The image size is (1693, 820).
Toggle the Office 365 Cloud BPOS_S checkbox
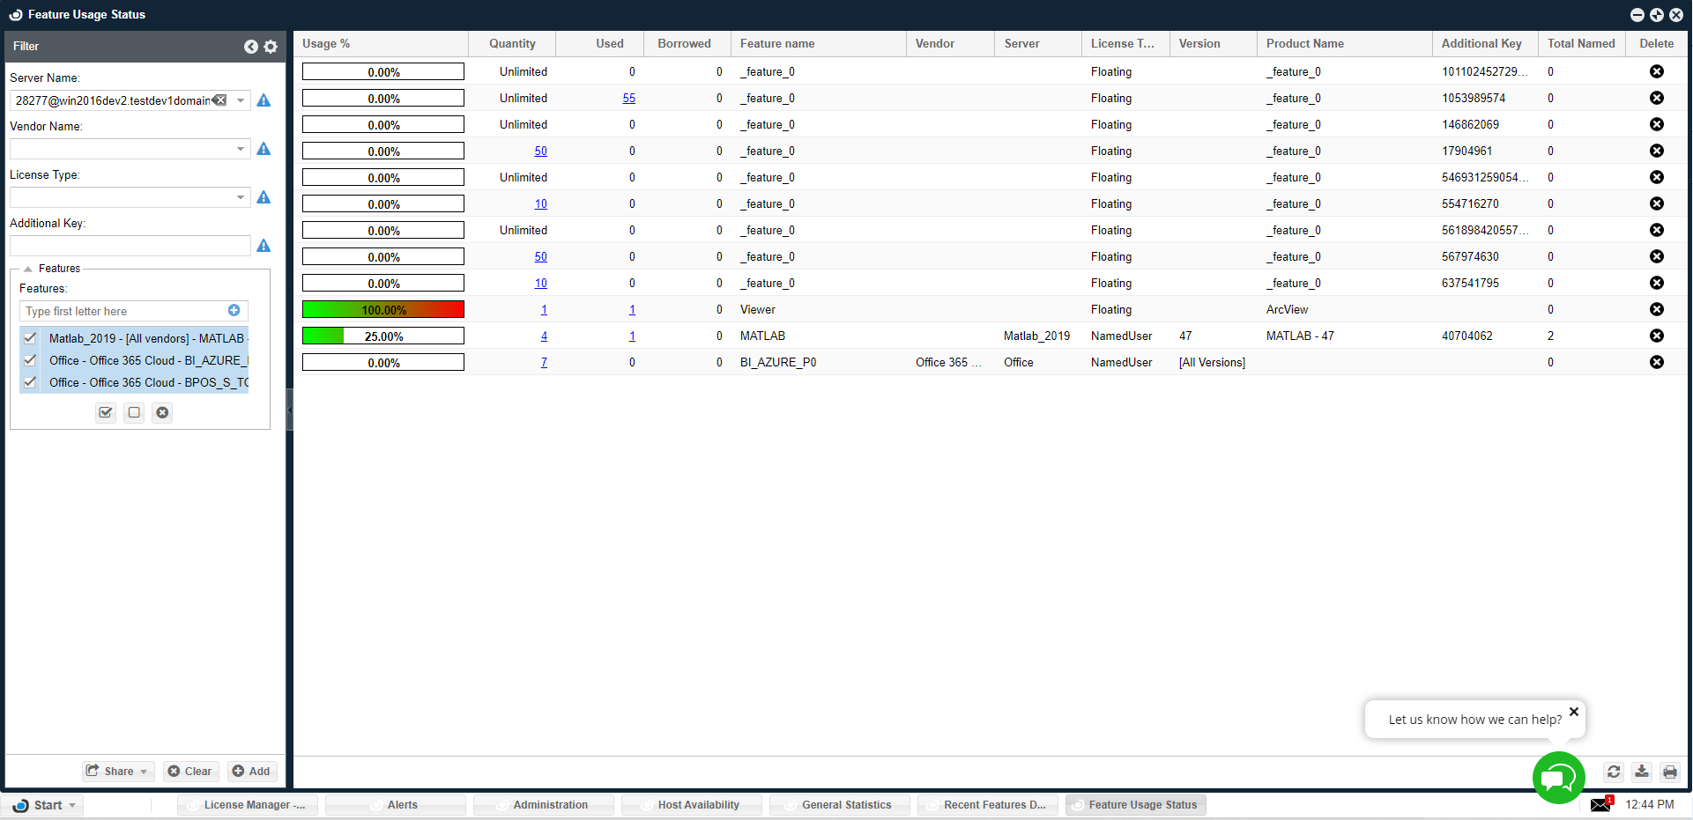pyautogui.click(x=30, y=382)
